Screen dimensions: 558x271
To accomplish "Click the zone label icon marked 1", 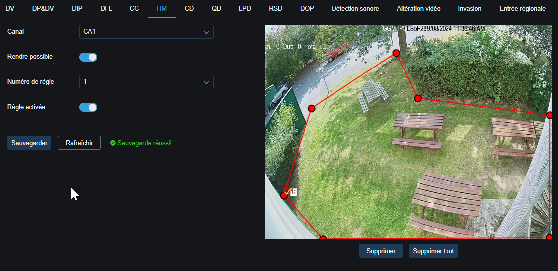I will [293, 192].
